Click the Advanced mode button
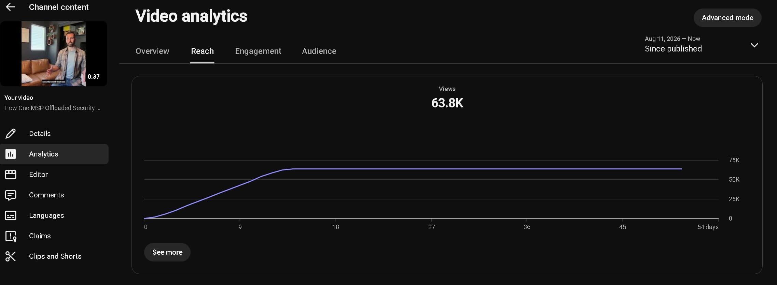 pos(727,18)
